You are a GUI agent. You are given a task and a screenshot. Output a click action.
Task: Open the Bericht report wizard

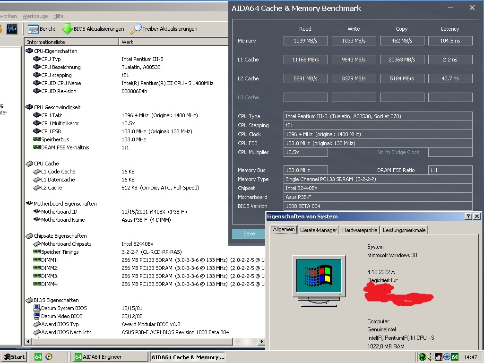tap(42, 29)
